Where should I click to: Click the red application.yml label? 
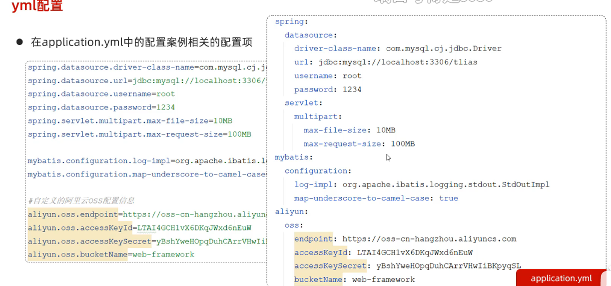561,278
